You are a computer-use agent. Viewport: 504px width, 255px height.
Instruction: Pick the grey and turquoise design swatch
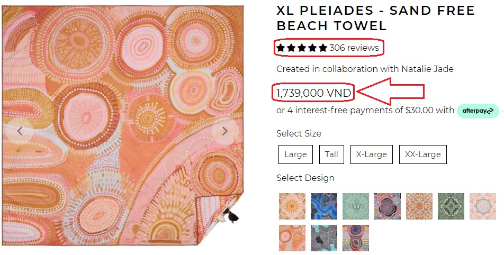pyautogui.click(x=324, y=238)
